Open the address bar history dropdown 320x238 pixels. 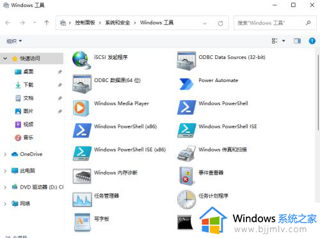coord(205,23)
